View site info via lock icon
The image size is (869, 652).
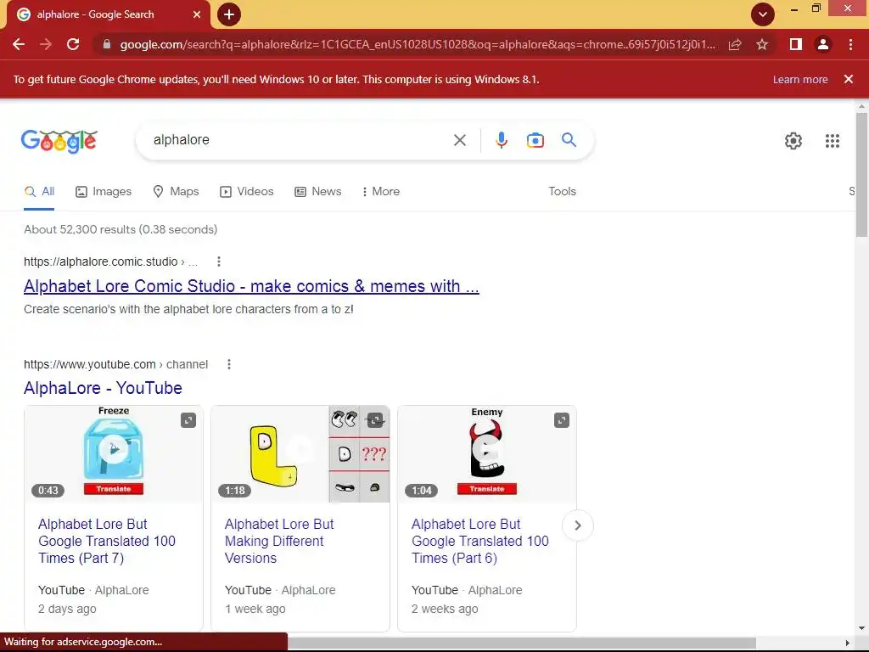(107, 44)
